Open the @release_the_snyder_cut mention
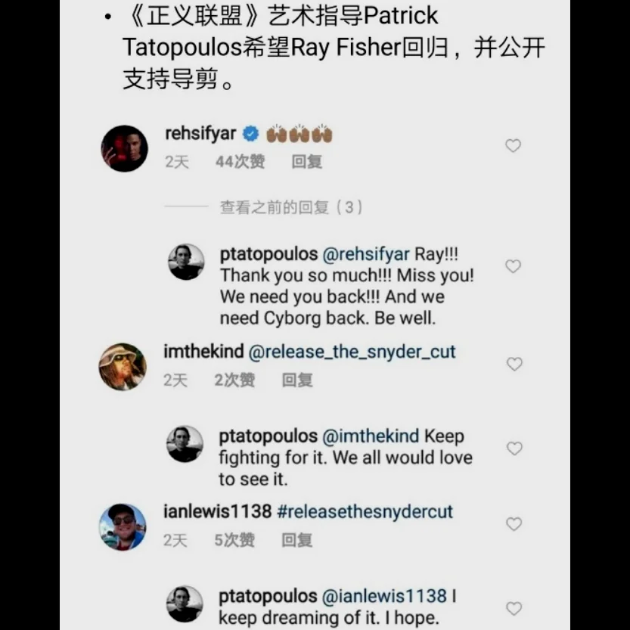The image size is (630, 630). (x=352, y=352)
